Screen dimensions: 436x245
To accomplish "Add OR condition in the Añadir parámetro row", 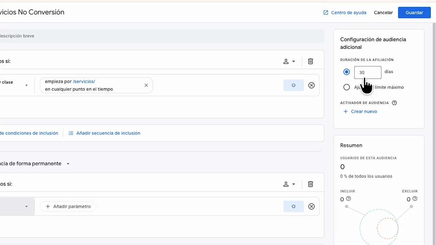I will pos(293,207).
